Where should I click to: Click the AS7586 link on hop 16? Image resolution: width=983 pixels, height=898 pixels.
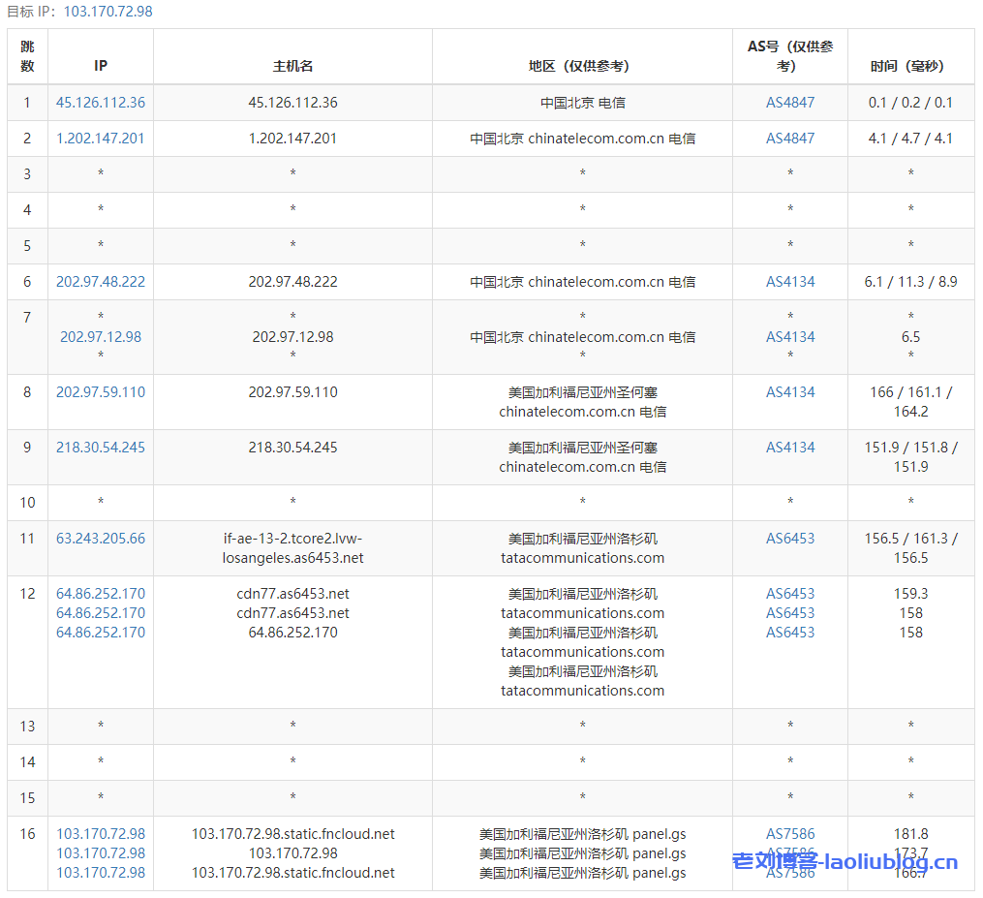click(x=789, y=833)
